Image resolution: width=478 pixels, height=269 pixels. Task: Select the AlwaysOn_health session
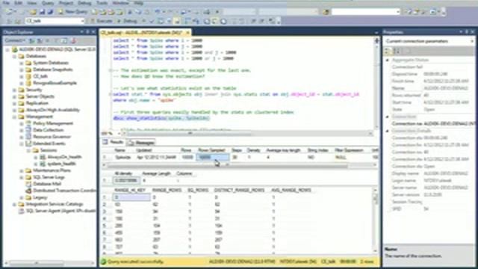coord(64,157)
